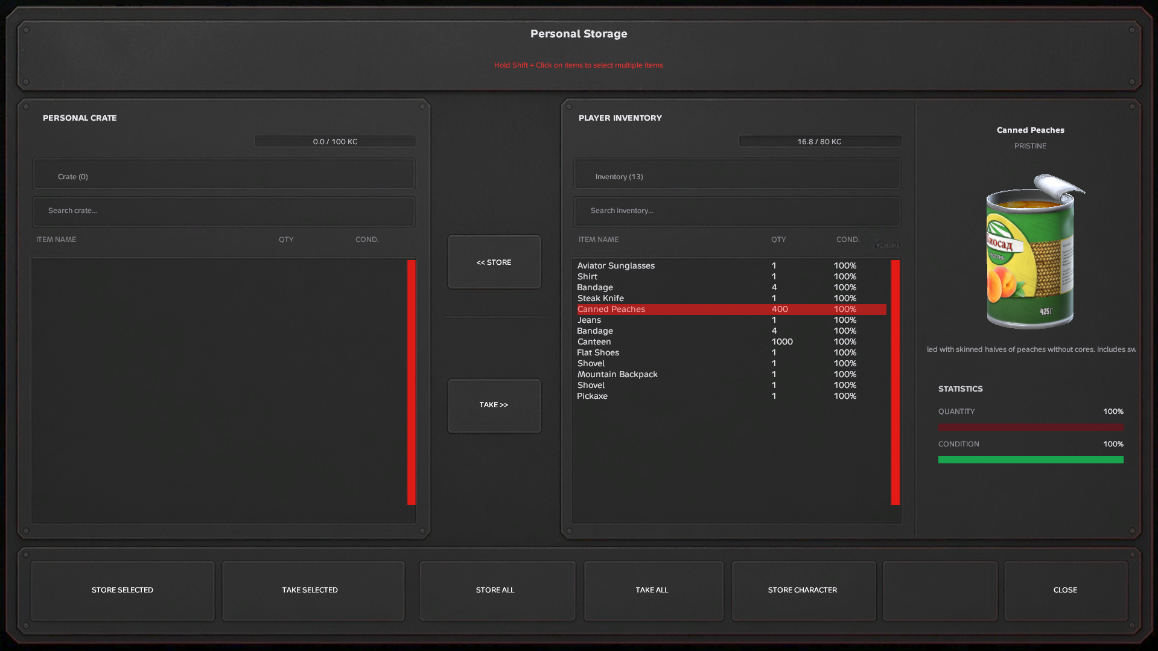Click the 16.8 / 80 KG weight bar
1158x651 pixels.
pos(820,141)
